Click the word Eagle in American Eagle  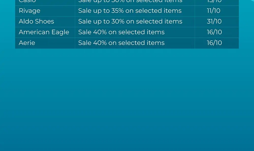[x=60, y=32]
